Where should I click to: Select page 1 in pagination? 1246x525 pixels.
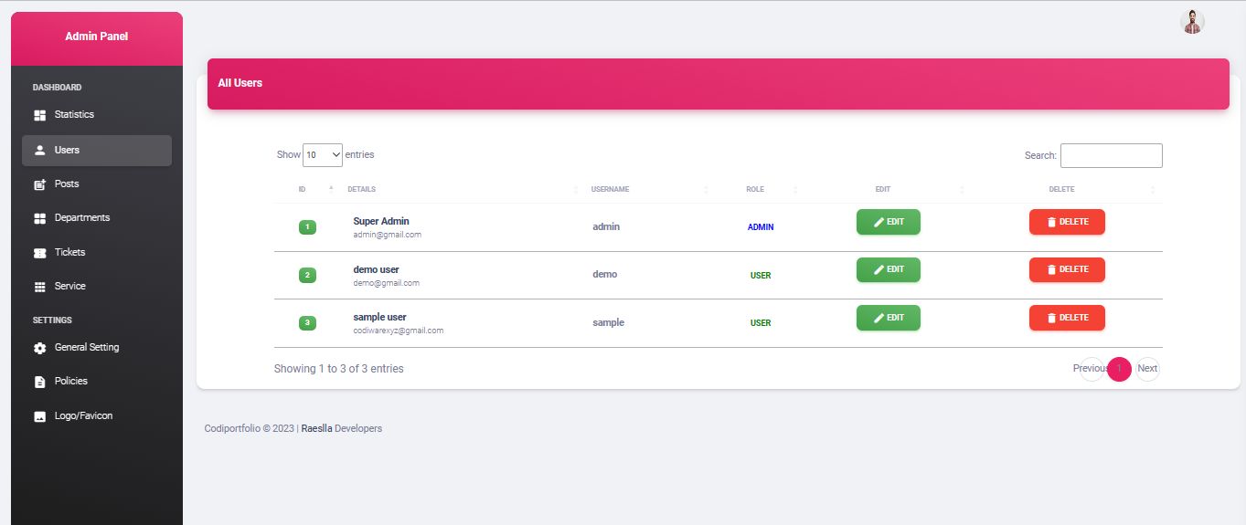1119,369
